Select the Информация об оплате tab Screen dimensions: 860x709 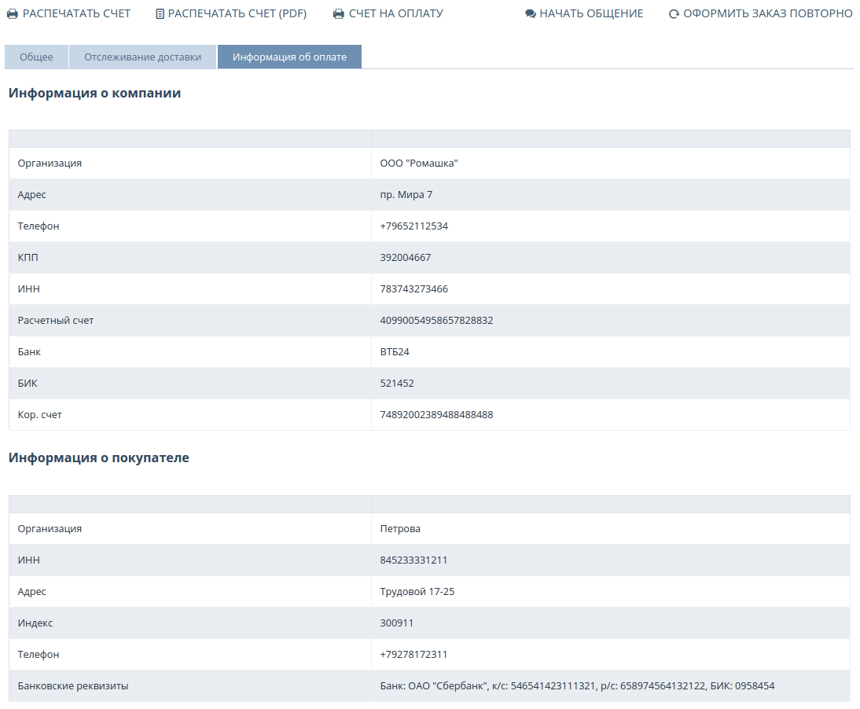click(289, 57)
